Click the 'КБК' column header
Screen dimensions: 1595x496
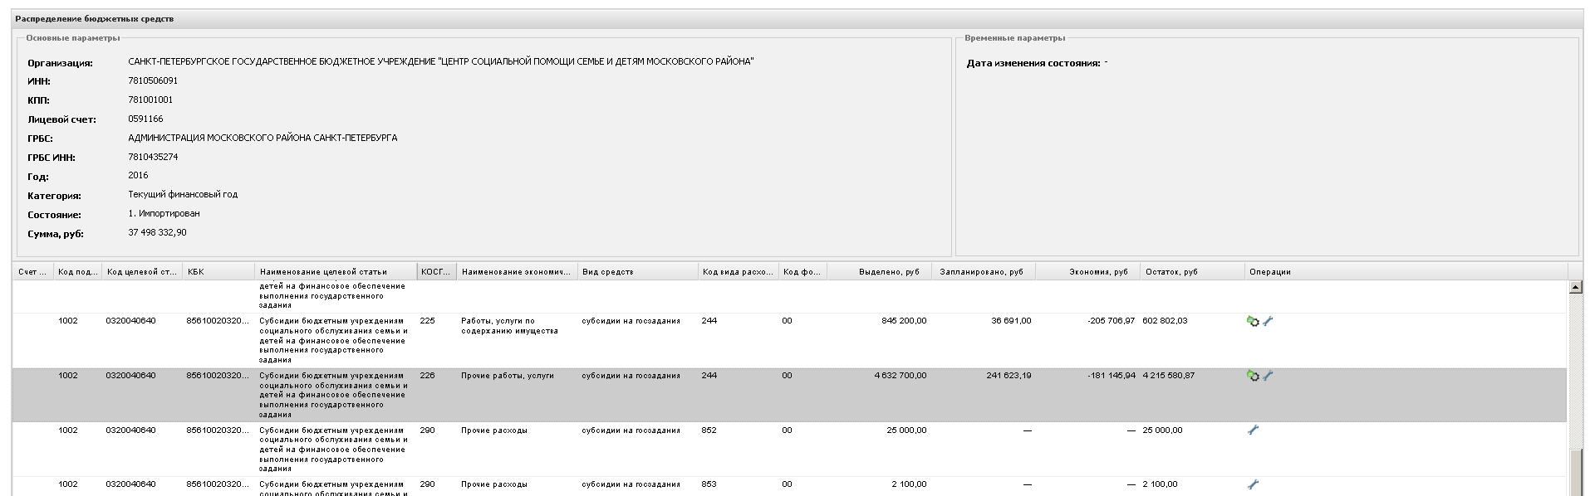point(218,272)
